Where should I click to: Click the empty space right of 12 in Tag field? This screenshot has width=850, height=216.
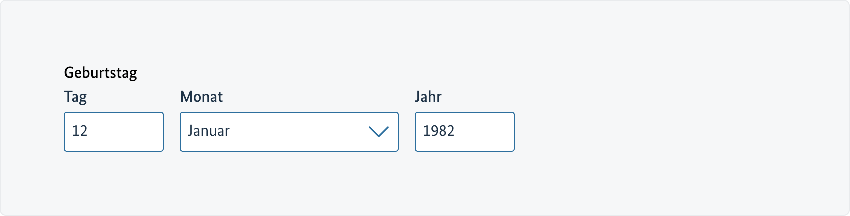tap(130, 132)
